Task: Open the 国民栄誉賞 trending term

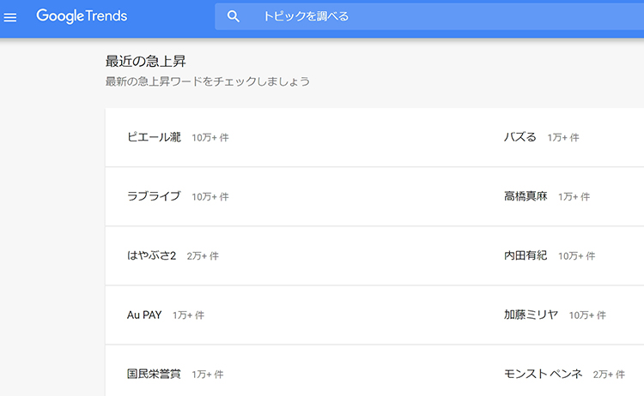Action: [154, 374]
